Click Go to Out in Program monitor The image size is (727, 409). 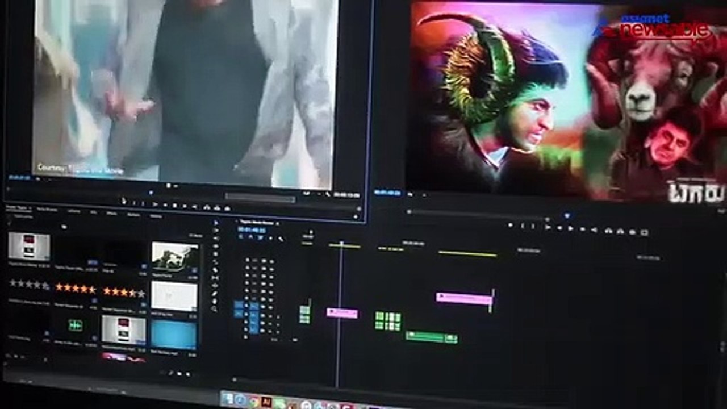click(x=594, y=229)
